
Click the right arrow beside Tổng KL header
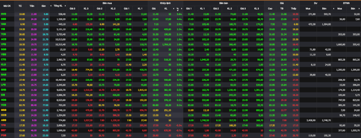tap(65, 6)
